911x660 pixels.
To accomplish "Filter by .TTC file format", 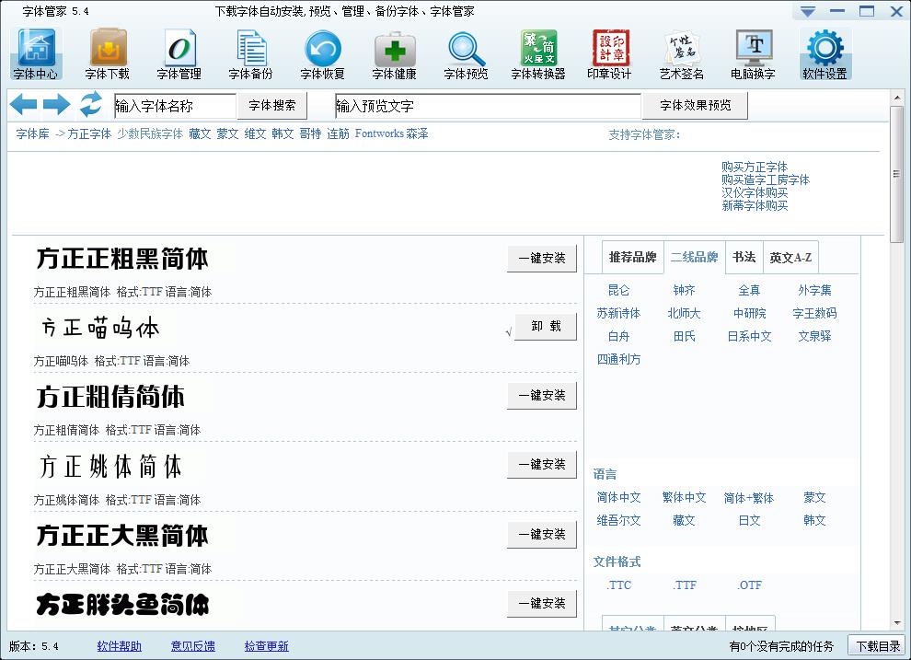I will (x=618, y=585).
